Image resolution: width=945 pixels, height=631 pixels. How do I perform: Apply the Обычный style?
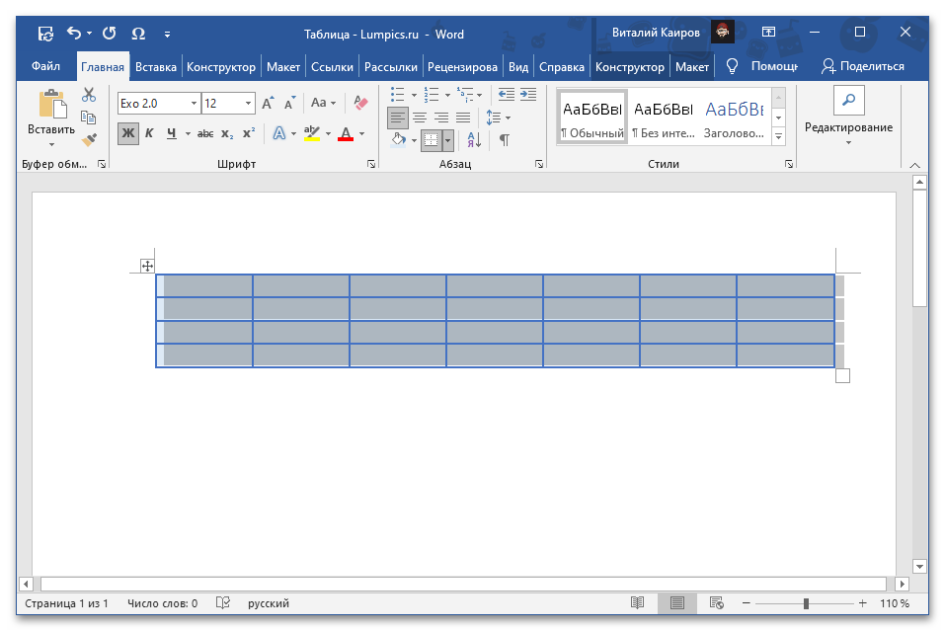(592, 117)
